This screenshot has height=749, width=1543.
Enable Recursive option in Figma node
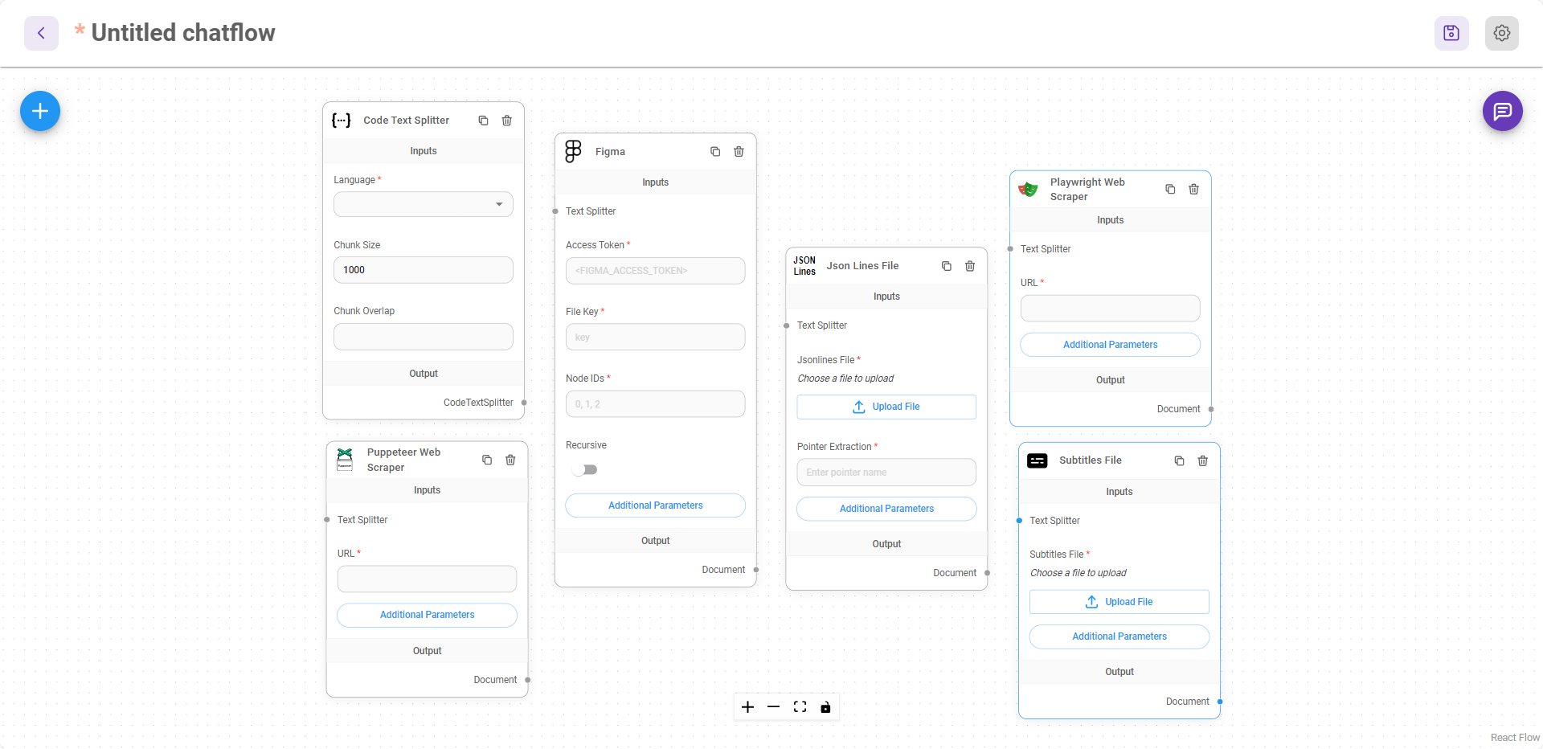[x=585, y=469]
